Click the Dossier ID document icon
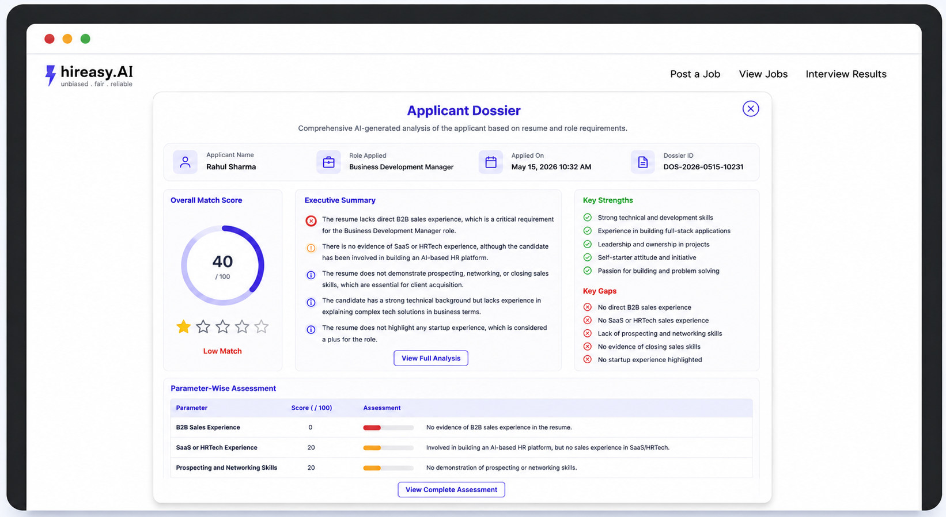 tap(642, 162)
